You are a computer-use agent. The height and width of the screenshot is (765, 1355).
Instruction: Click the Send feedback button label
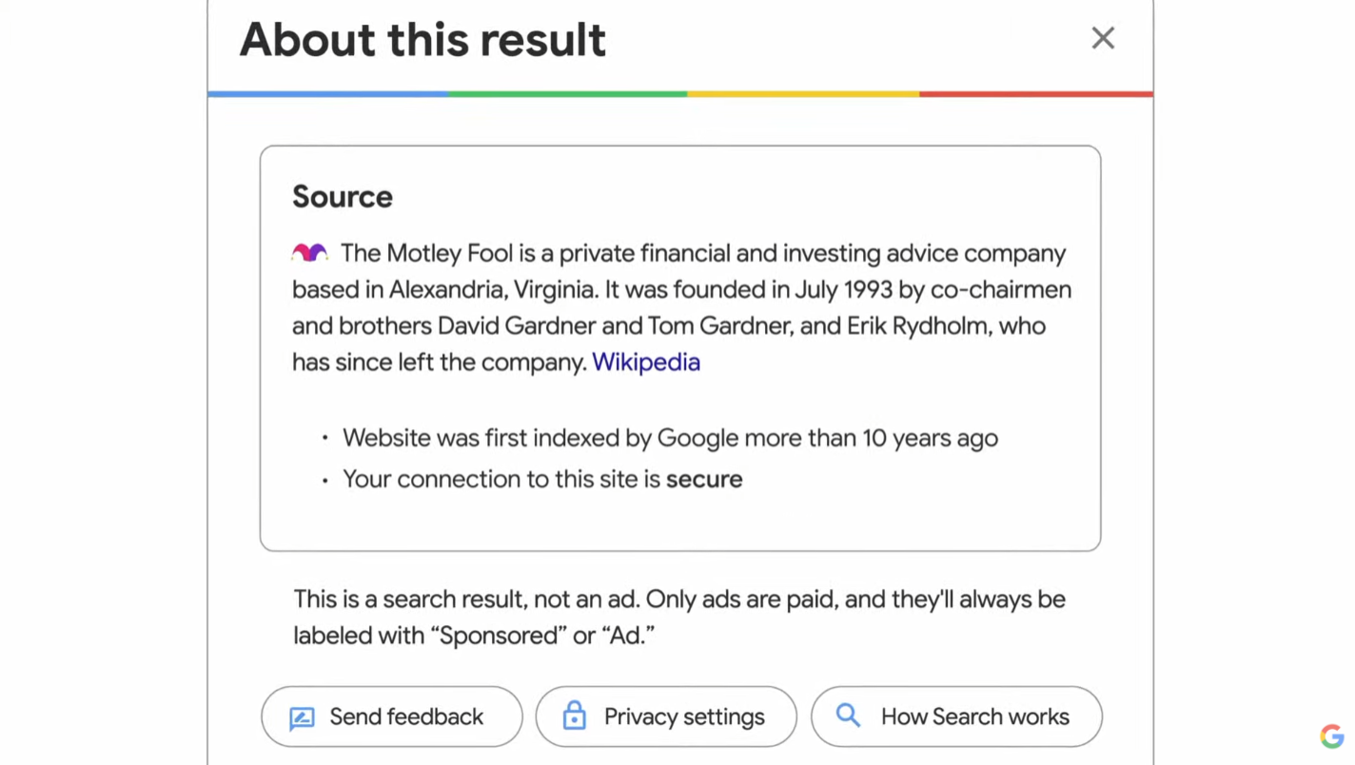point(406,716)
